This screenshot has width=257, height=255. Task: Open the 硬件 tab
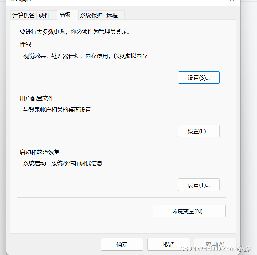pyautogui.click(x=47, y=15)
